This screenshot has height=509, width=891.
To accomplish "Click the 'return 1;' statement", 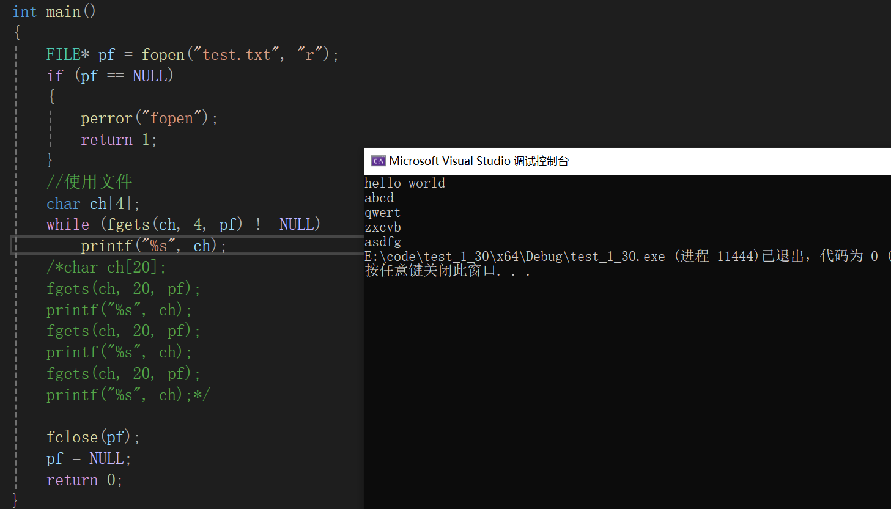I will [119, 140].
